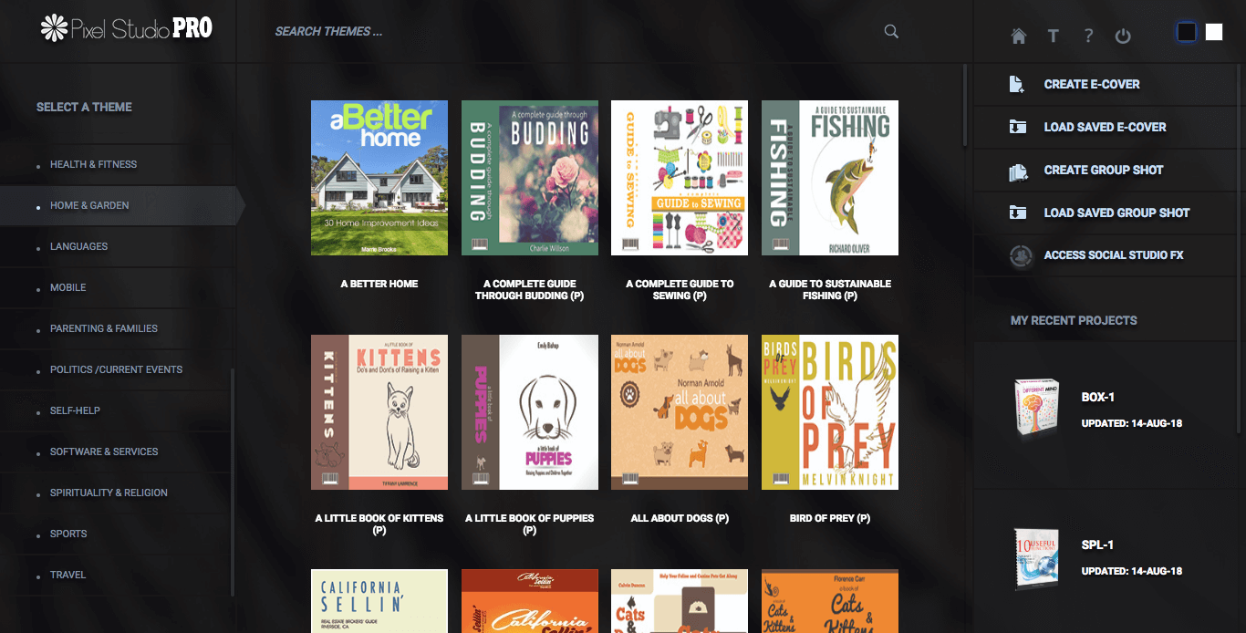Select the Sustainable Fishing cover thumbnail
The image size is (1246, 633).
pos(830,178)
